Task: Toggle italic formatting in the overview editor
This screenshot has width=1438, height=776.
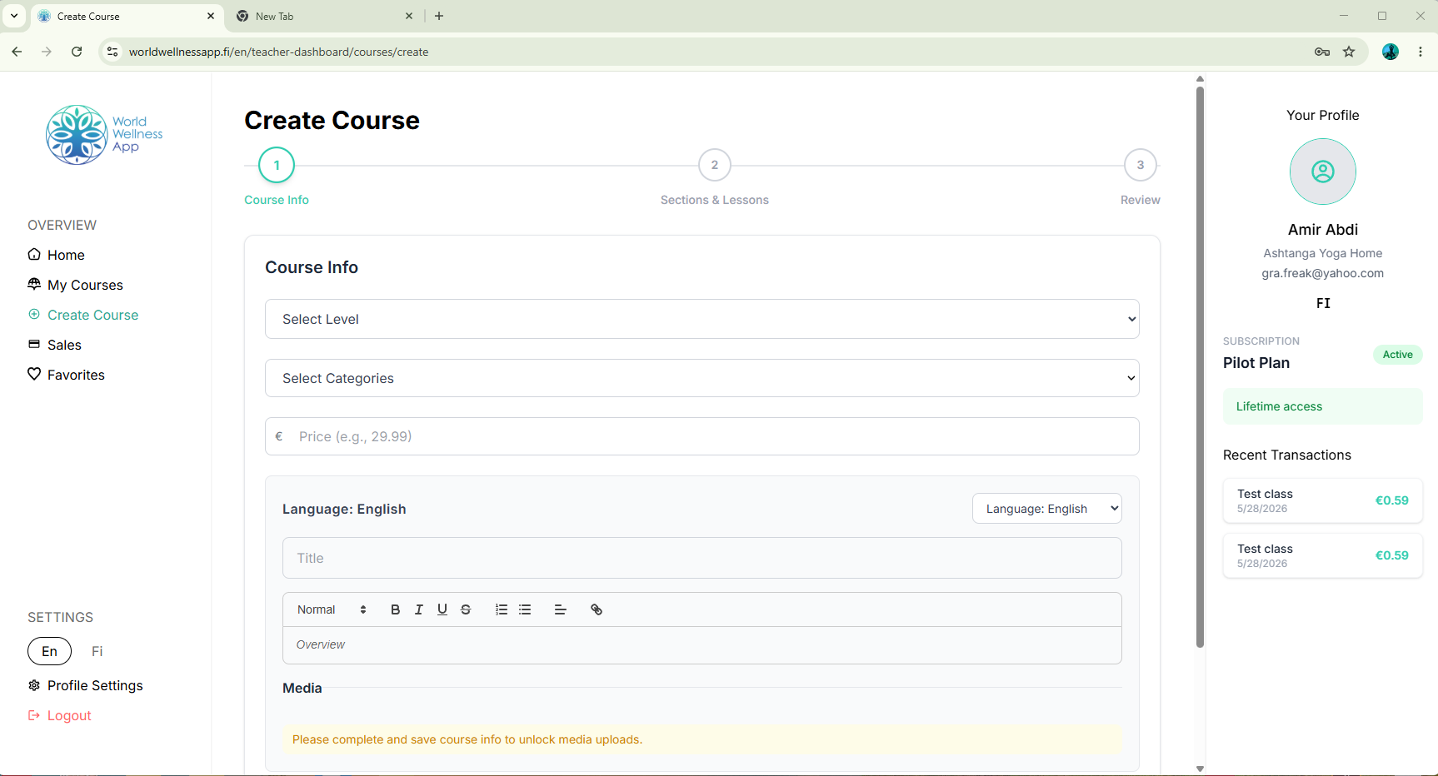Action: 418,609
